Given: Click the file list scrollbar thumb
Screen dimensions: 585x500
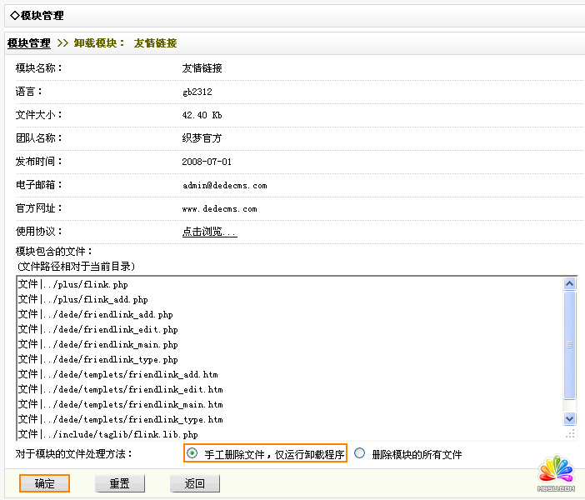Looking at the screenshot, I should tap(570, 345).
